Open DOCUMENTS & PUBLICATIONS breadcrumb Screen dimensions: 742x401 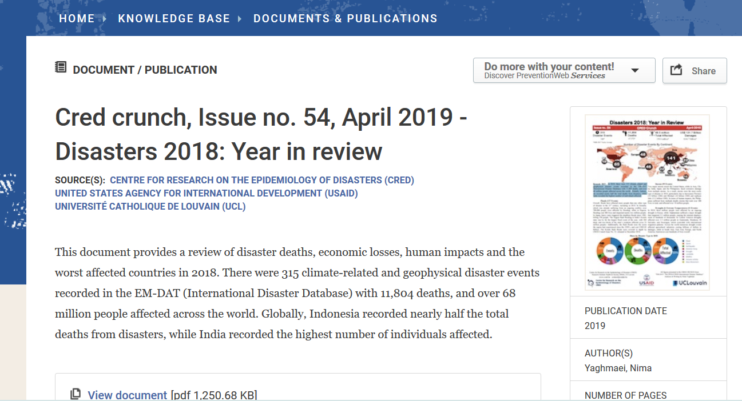pyautogui.click(x=346, y=18)
